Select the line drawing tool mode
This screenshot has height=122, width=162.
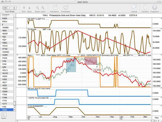click(10, 8)
